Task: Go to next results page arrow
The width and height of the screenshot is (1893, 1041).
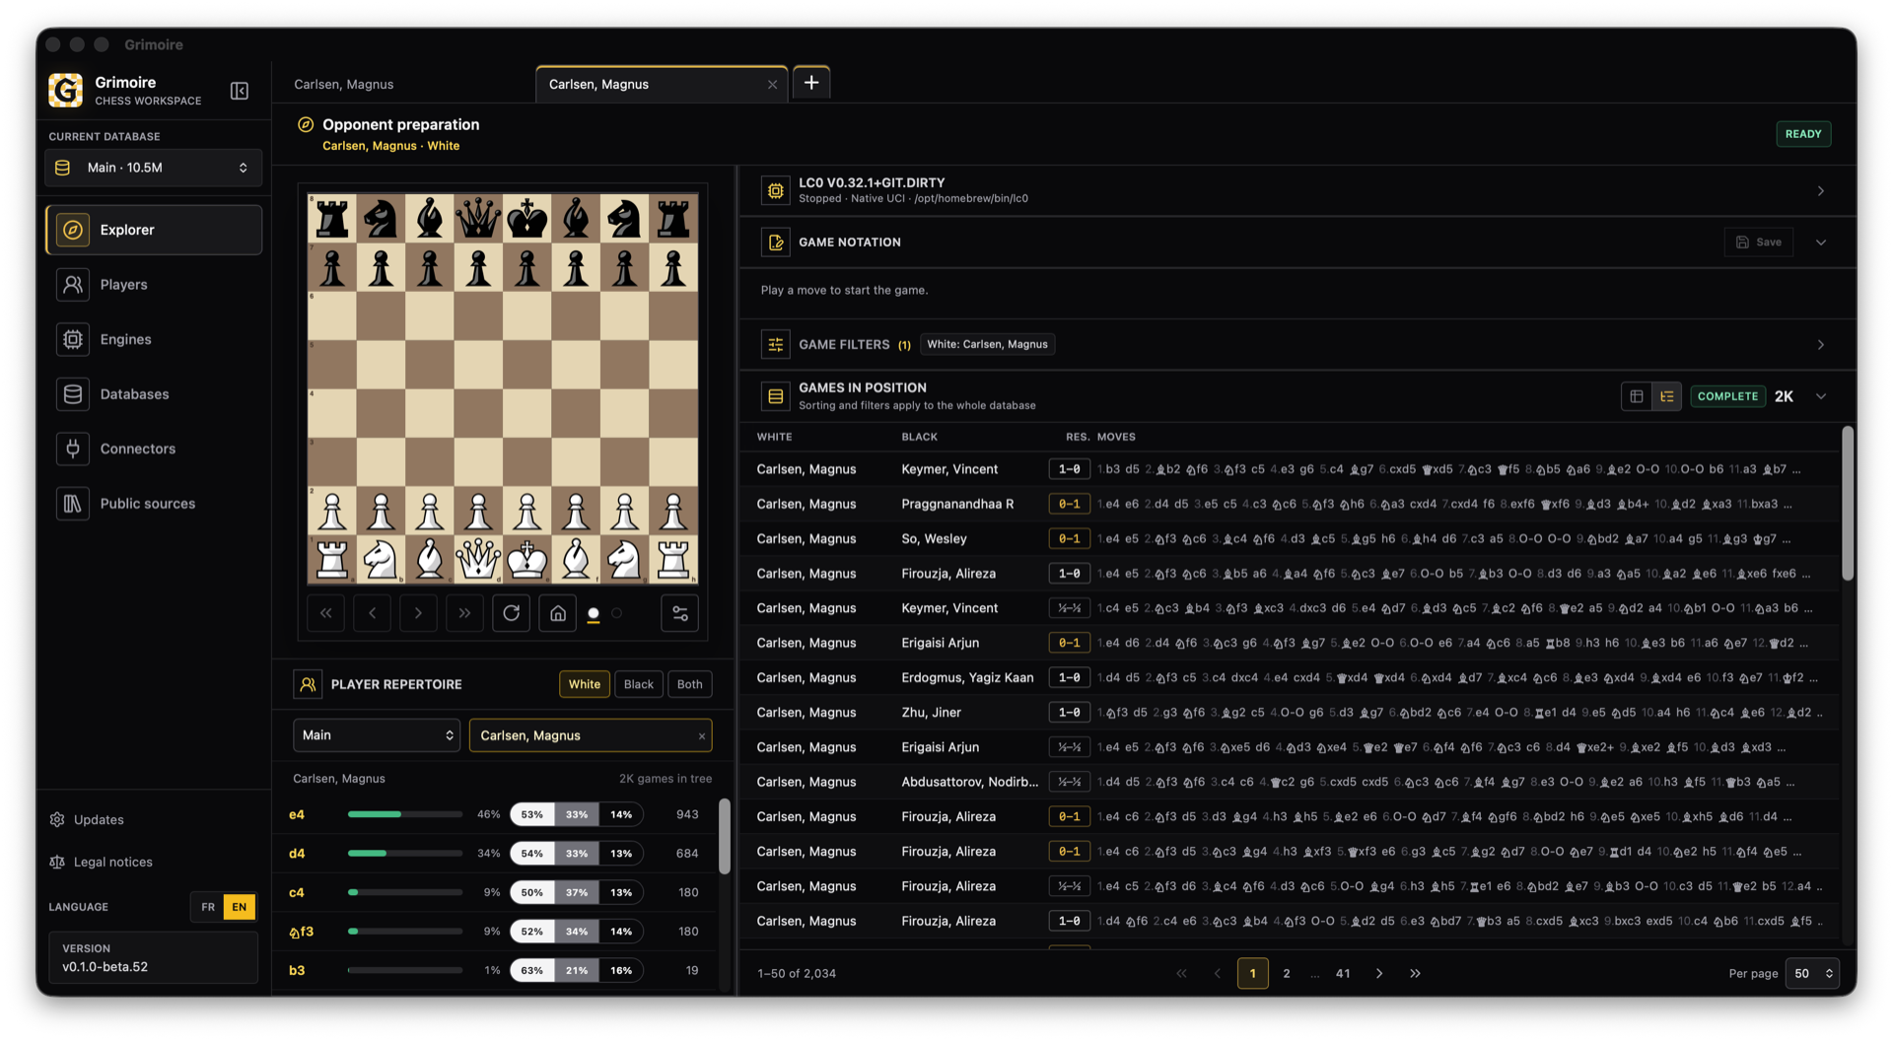Action: tap(1378, 973)
